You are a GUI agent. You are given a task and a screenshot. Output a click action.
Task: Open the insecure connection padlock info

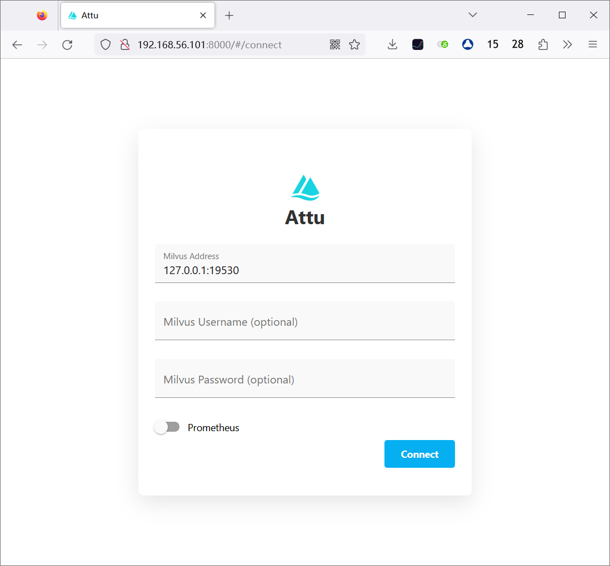(125, 45)
